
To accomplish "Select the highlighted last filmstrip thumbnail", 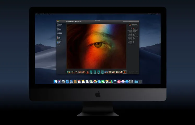I will click(x=125, y=72).
